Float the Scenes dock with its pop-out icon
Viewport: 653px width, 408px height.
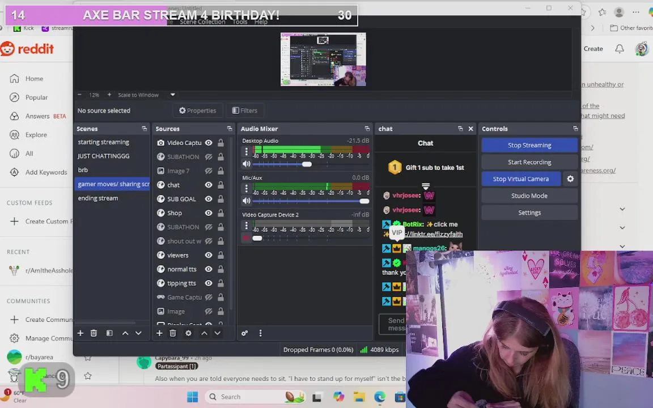[144, 129]
